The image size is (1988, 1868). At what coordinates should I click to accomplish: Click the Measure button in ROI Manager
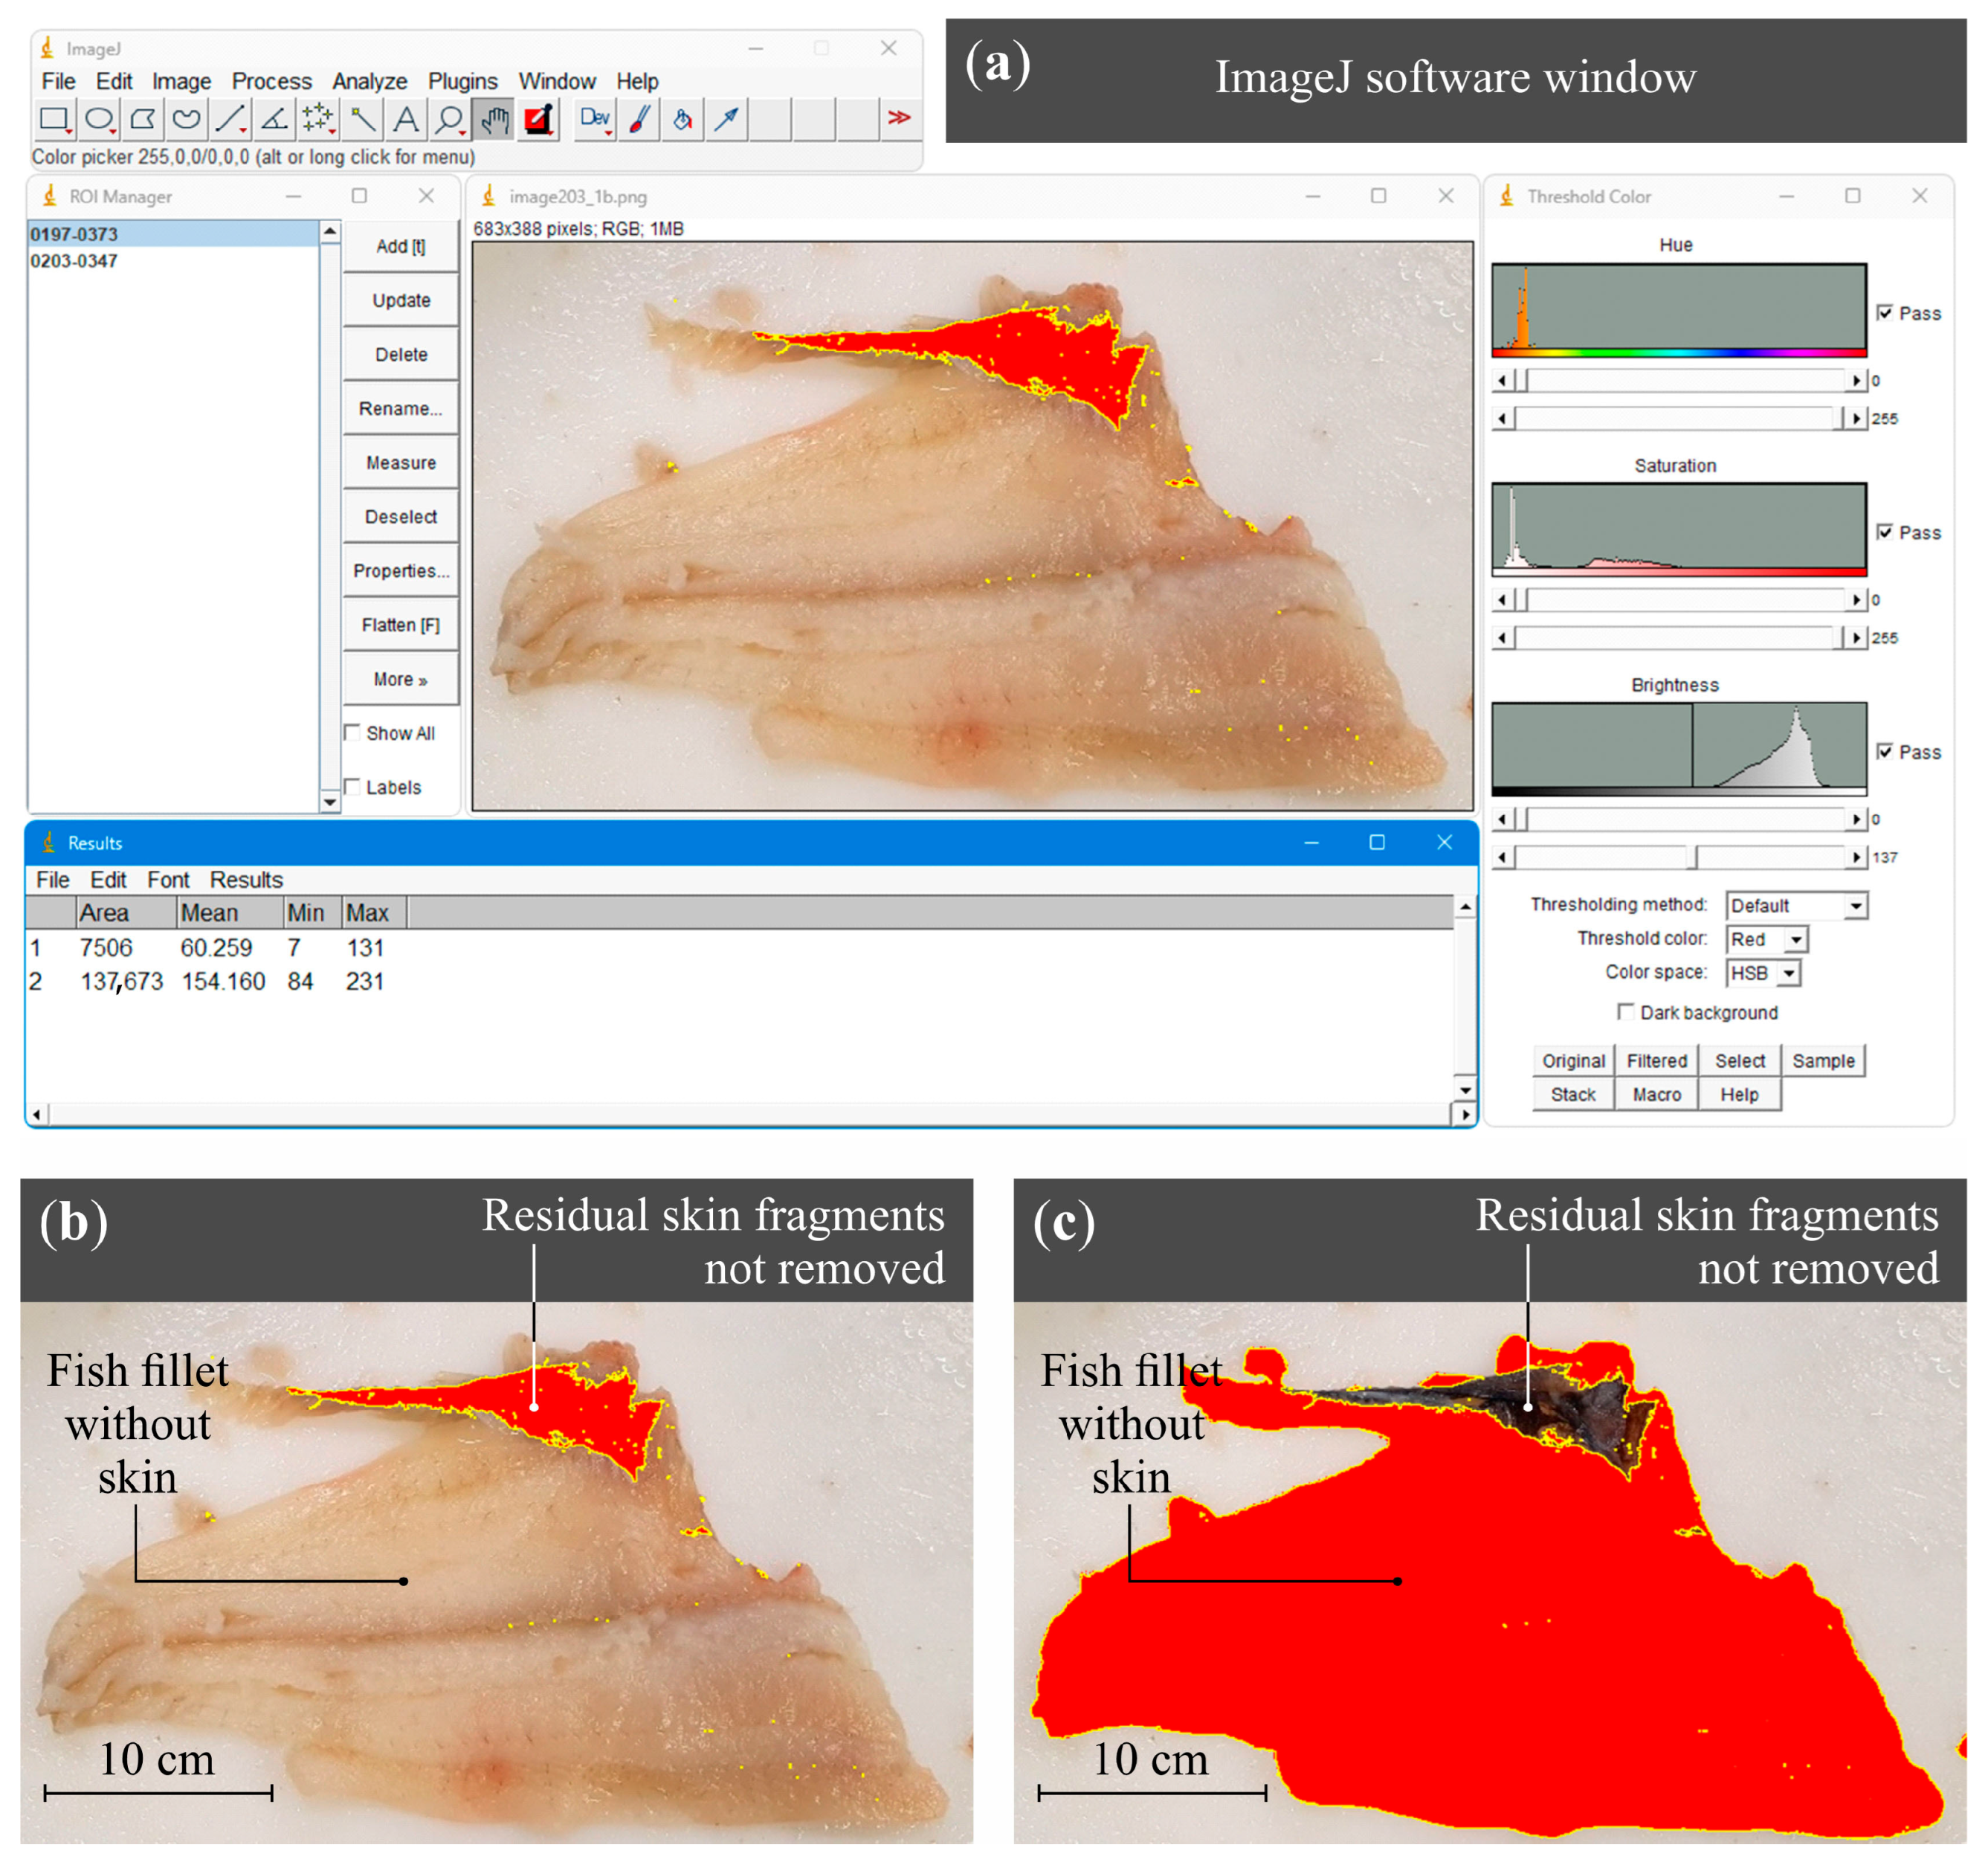400,463
